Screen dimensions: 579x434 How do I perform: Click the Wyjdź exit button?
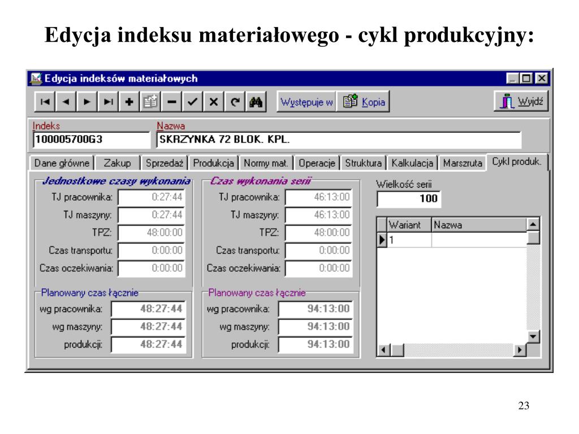pos(521,101)
